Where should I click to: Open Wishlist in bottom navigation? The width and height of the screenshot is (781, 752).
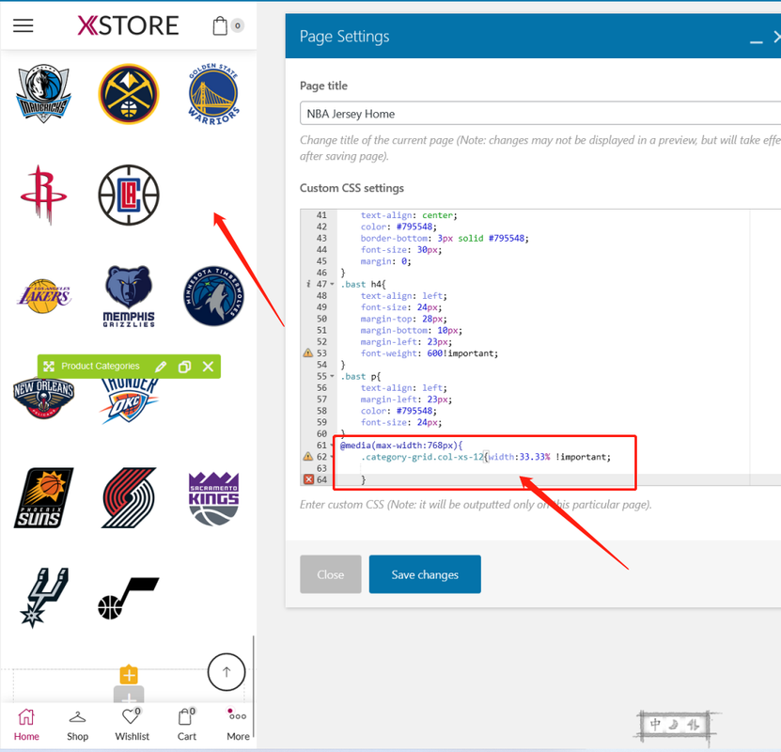(132, 725)
